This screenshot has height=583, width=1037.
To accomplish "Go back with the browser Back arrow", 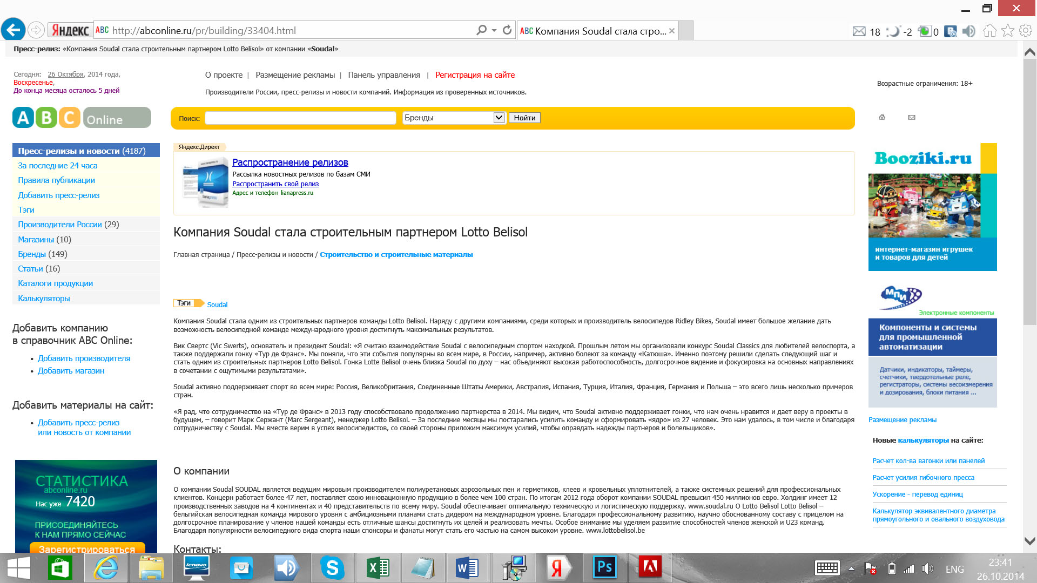I will pyautogui.click(x=13, y=30).
